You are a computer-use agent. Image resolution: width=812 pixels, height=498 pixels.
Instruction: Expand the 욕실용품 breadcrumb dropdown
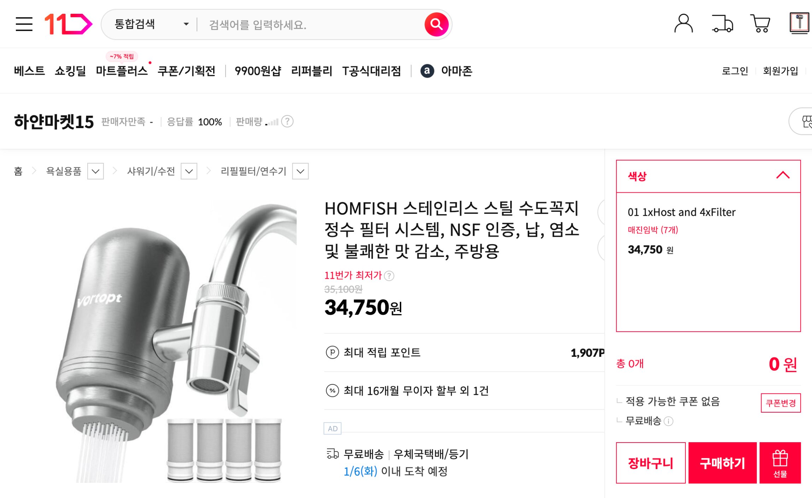click(95, 172)
